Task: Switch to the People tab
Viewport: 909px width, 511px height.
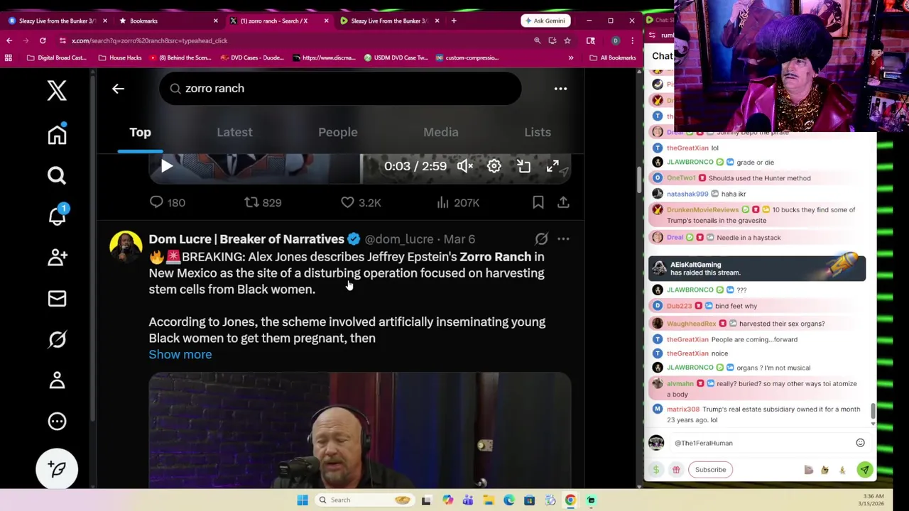Action: pyautogui.click(x=337, y=132)
